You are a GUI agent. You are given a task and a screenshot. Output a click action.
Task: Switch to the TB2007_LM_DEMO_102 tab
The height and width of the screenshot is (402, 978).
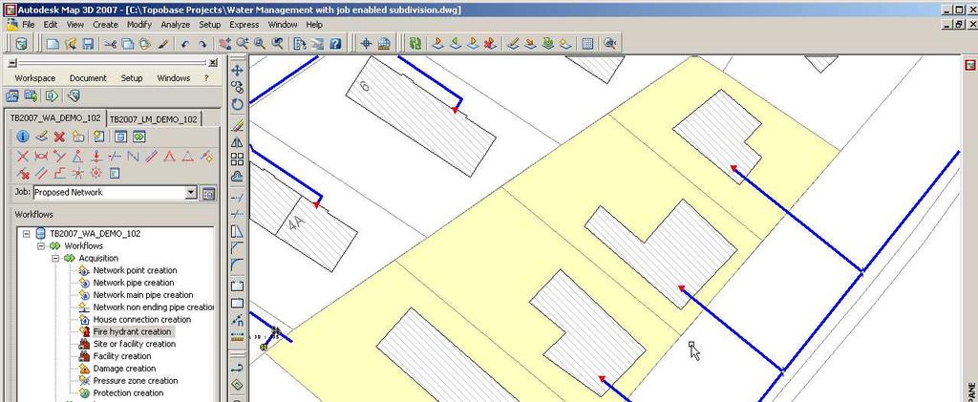pyautogui.click(x=154, y=119)
